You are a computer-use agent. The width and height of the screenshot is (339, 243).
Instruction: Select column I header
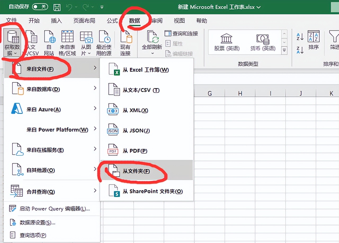tap(270, 93)
